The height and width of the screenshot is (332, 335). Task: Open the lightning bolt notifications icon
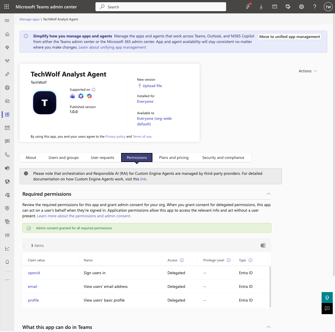pos(248,6)
